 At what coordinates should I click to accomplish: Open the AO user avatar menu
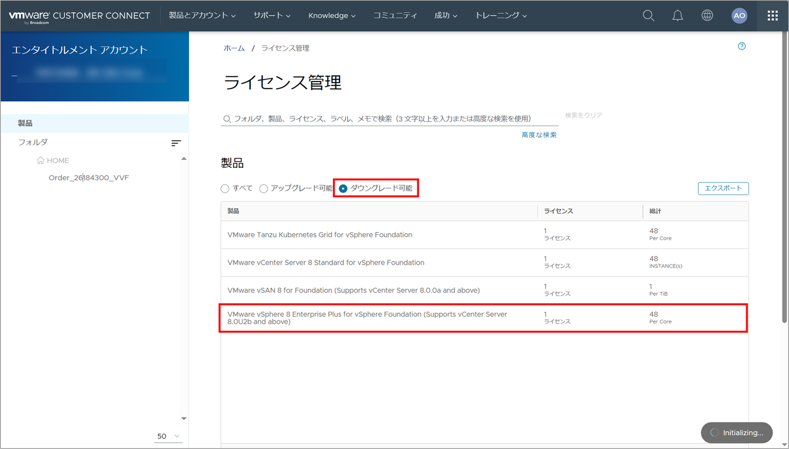pos(739,16)
